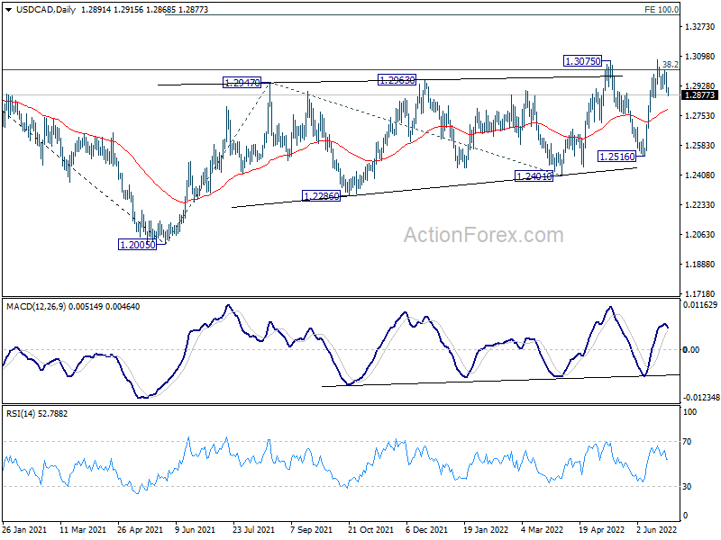Image resolution: width=721 pixels, height=540 pixels.
Task: Open the ActionForex.com watermark link
Action: tap(483, 236)
